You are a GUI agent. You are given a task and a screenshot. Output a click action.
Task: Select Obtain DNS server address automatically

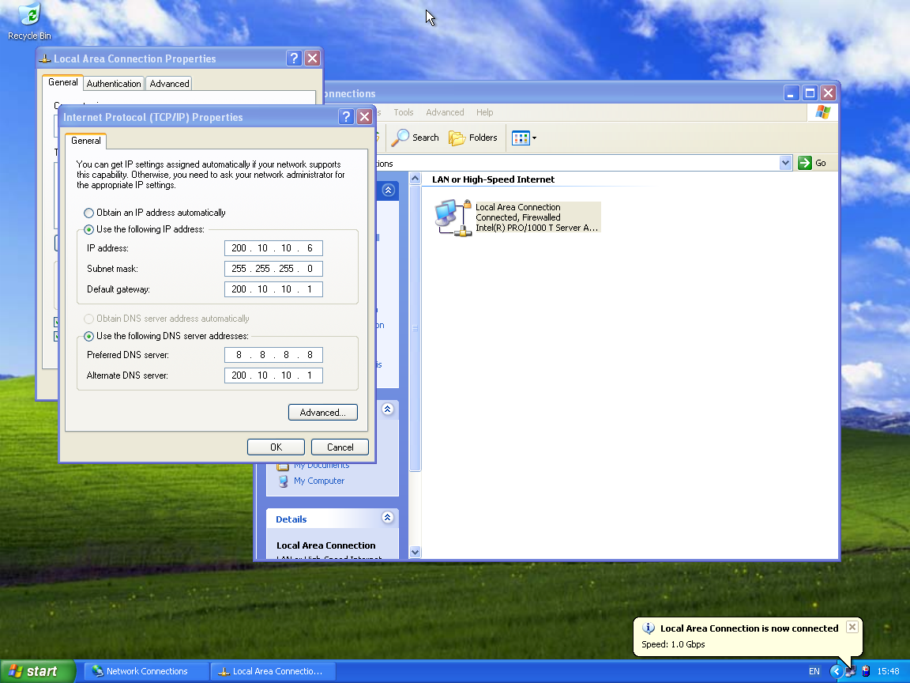click(x=88, y=319)
